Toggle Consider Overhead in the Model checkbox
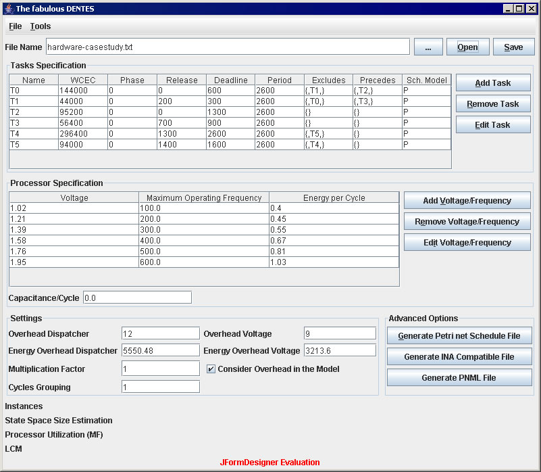The width and height of the screenshot is (541, 472). (x=211, y=369)
